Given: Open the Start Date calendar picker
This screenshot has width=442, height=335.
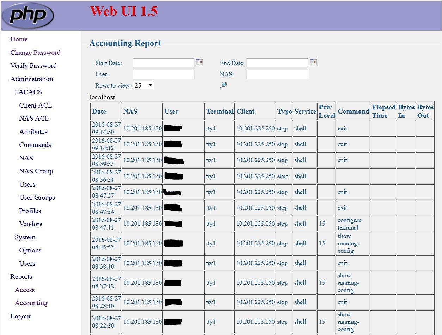Looking at the screenshot, I should click(199, 62).
